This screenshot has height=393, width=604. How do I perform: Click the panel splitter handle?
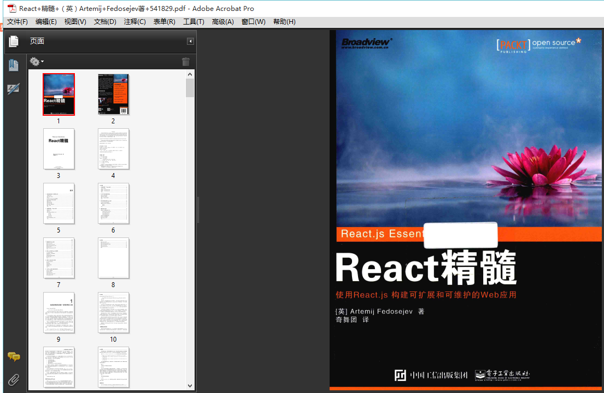coord(198,210)
